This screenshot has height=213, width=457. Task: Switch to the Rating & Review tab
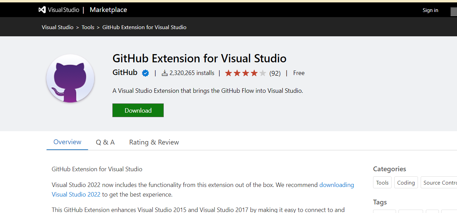154,142
